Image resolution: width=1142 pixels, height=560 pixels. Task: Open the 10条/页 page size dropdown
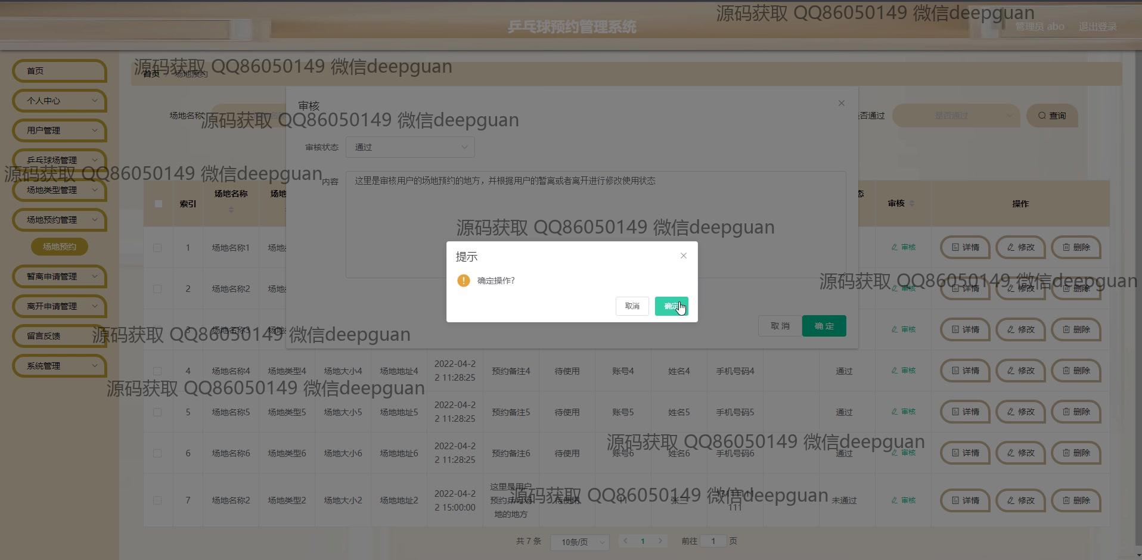[579, 542]
